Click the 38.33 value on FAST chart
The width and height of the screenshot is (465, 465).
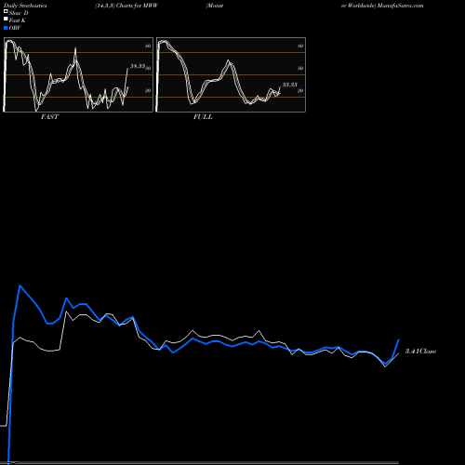(138, 66)
